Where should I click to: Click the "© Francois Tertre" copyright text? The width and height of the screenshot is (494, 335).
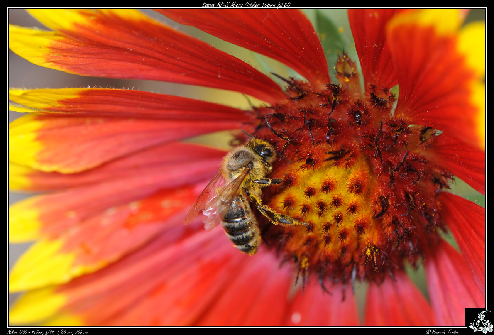442,332
